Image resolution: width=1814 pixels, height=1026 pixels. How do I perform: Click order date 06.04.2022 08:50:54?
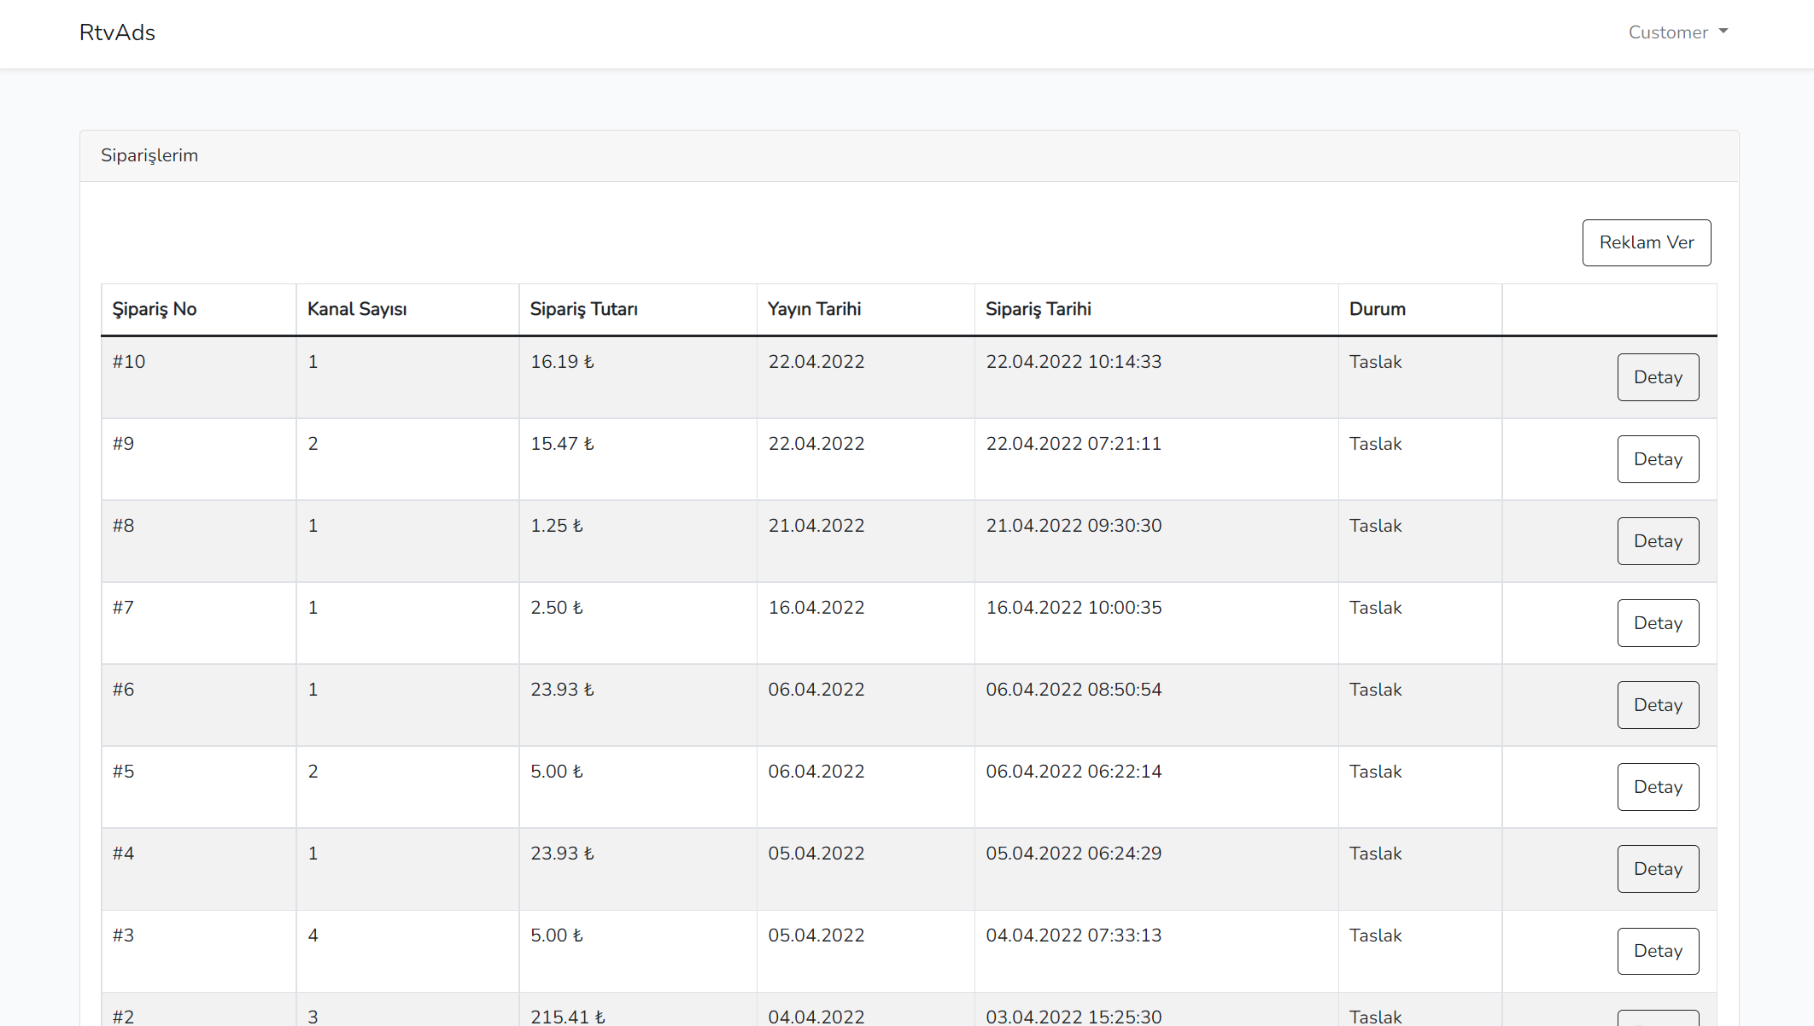pos(1074,690)
